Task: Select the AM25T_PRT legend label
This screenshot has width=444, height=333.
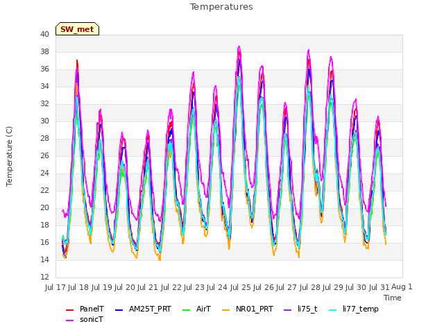Action: click(x=150, y=309)
